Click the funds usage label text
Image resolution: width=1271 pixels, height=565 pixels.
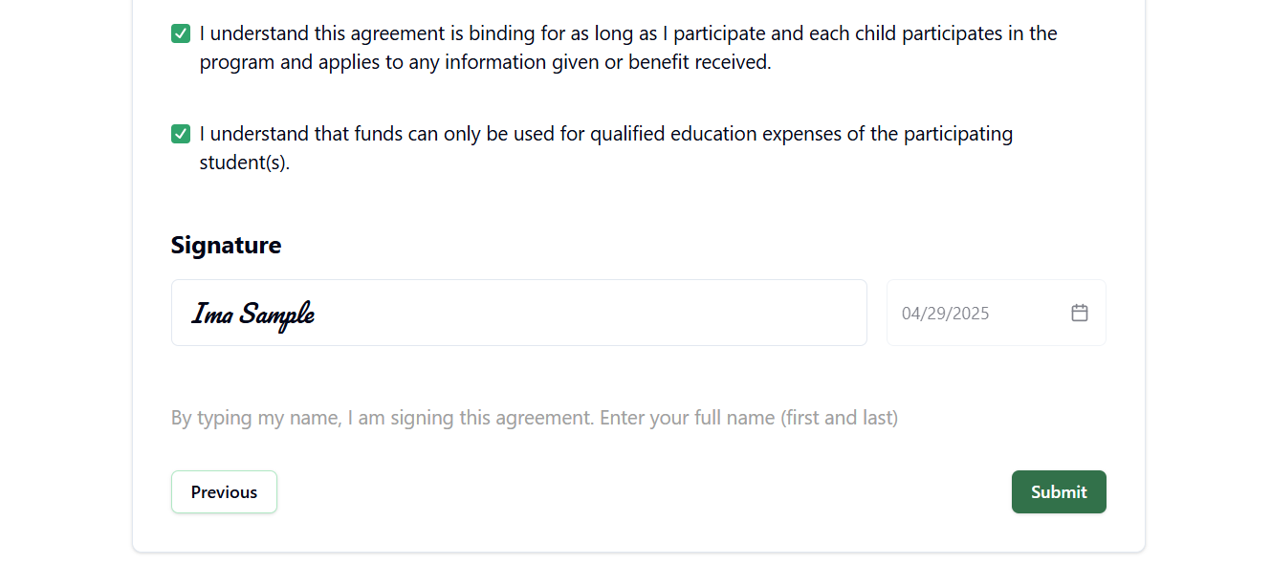tap(605, 148)
